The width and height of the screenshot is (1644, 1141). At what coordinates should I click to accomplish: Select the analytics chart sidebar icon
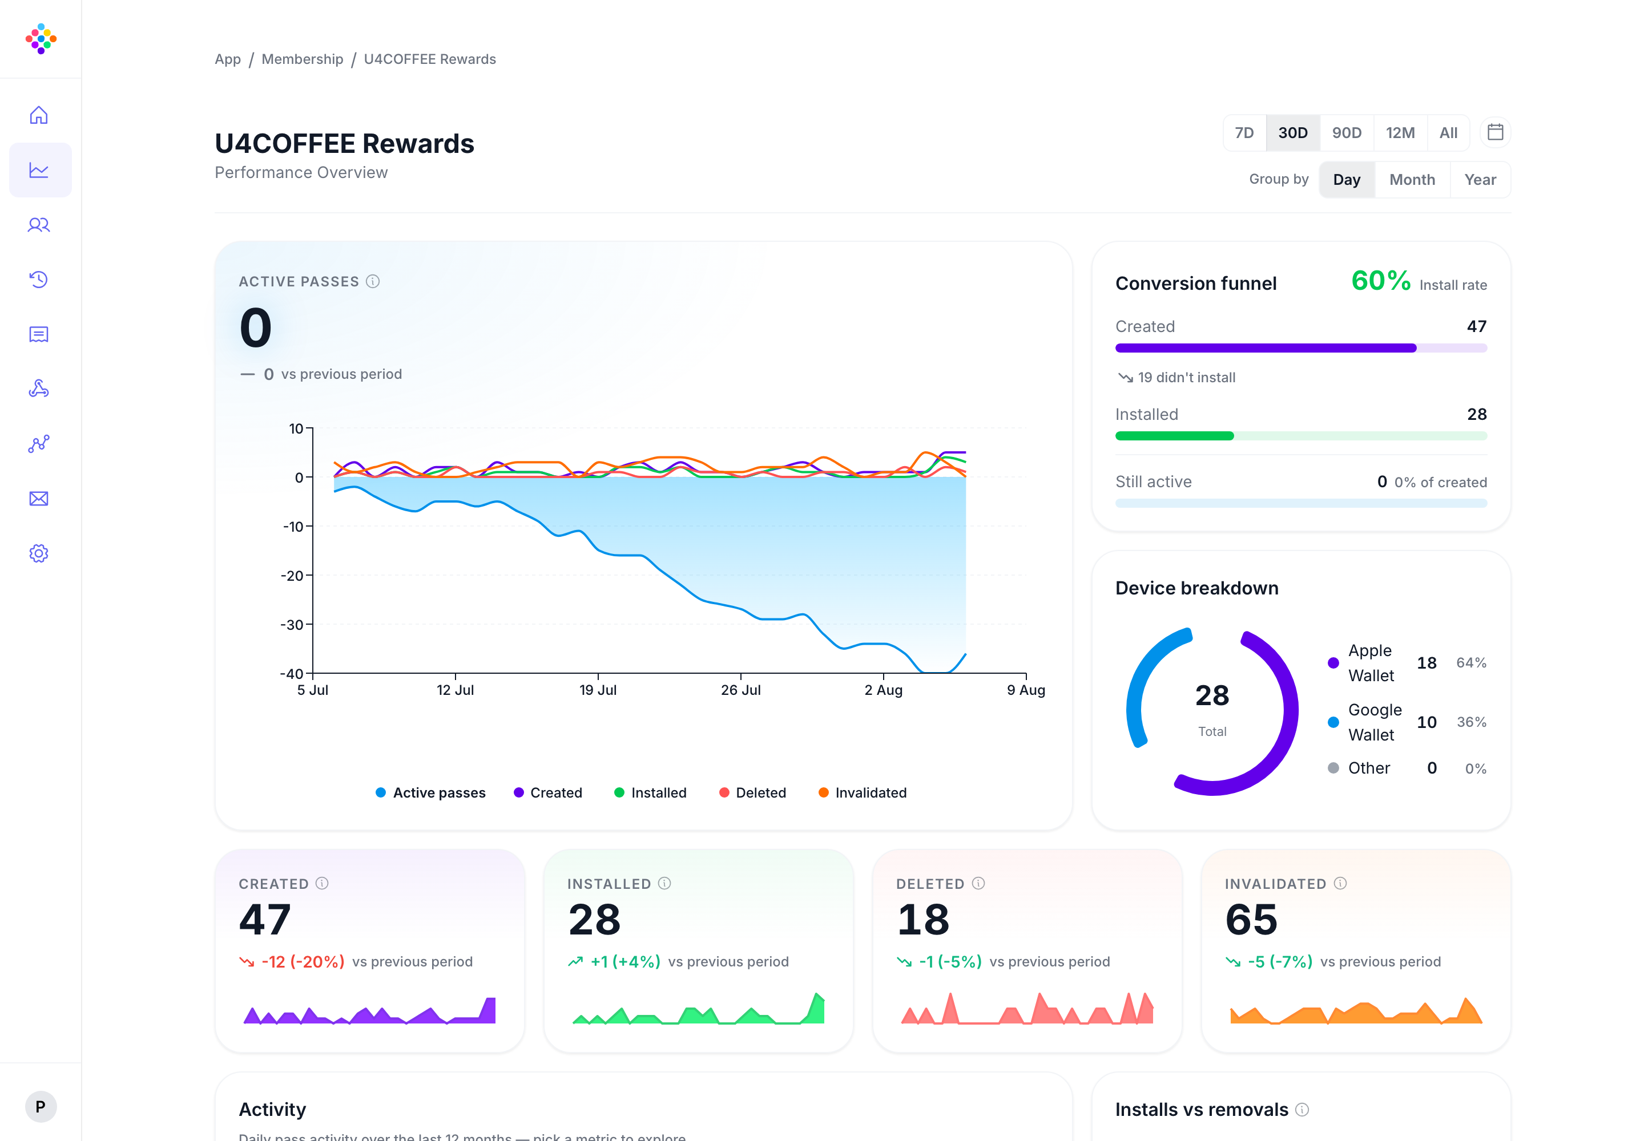coord(39,170)
